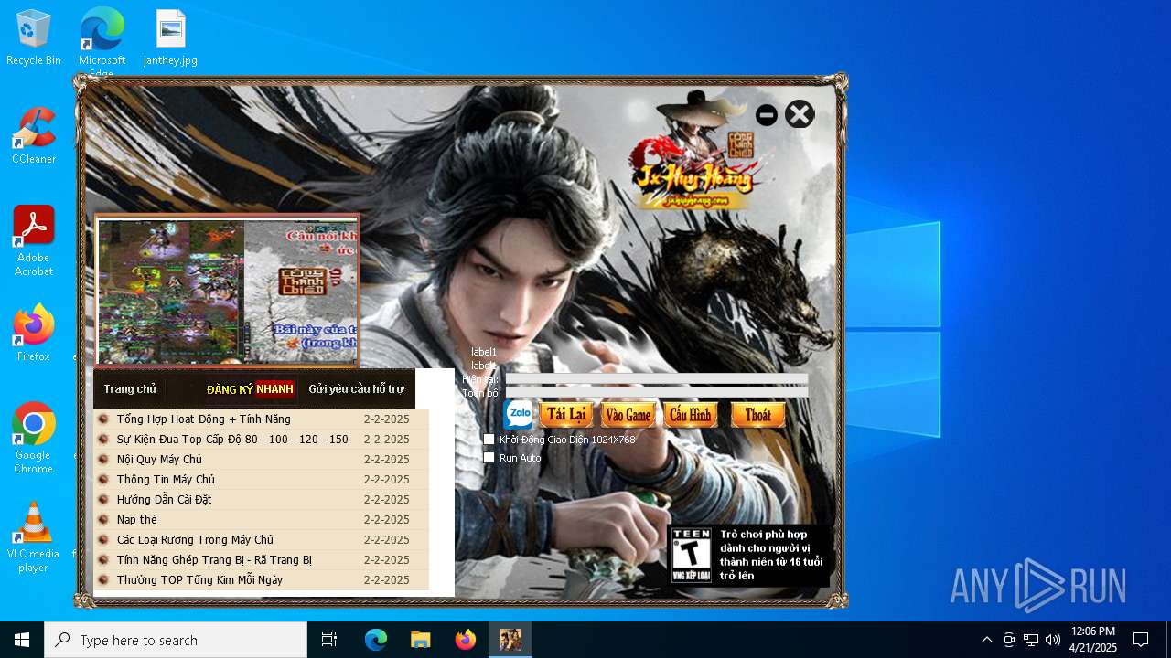
Task: Close the launcher with the X icon
Action: (x=800, y=114)
